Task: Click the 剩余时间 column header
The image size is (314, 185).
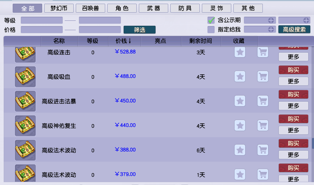Action: pyautogui.click(x=201, y=41)
